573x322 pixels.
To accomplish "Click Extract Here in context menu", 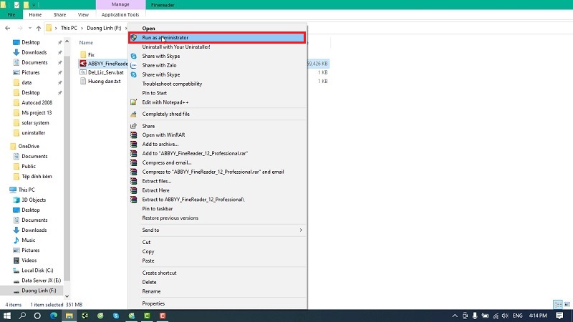I will tap(155, 190).
